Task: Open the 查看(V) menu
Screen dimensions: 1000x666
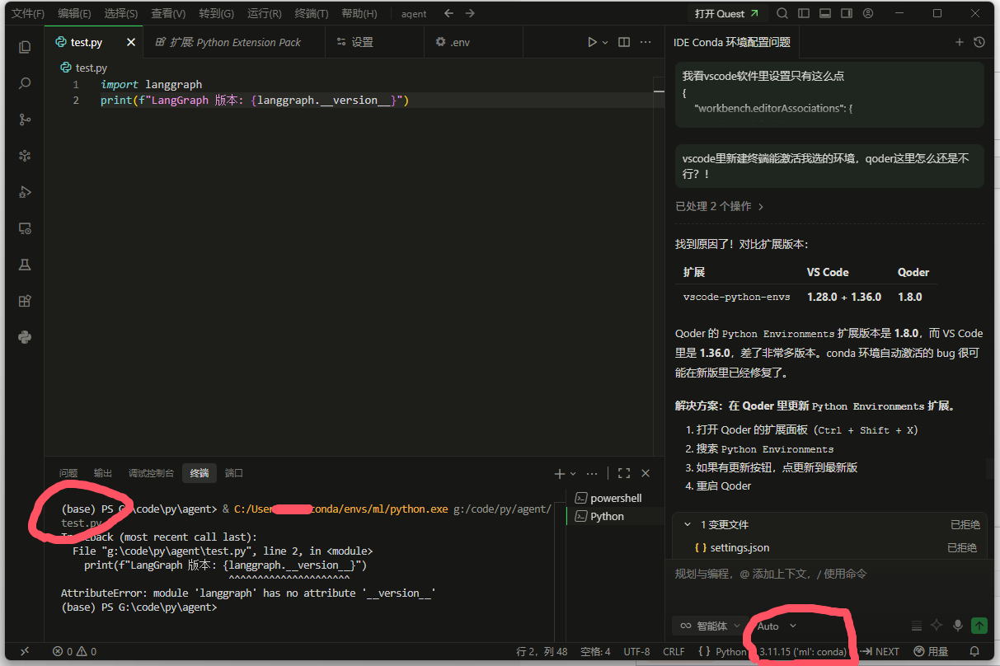Action: click(168, 13)
